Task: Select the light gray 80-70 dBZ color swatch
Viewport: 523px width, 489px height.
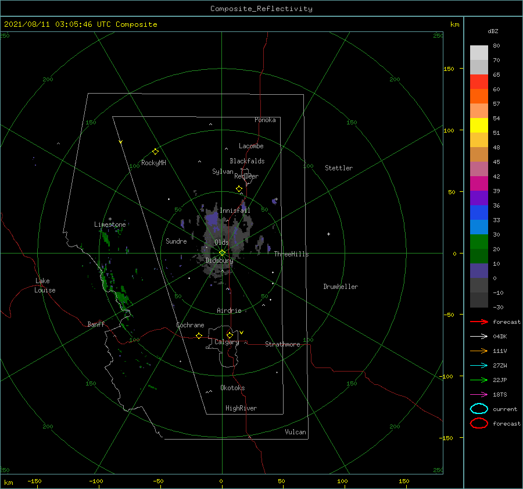Action: click(x=479, y=53)
